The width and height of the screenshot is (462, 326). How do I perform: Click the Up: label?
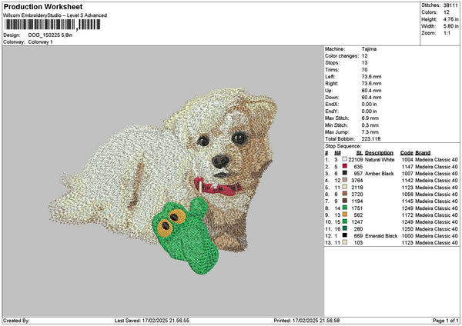[329, 90]
